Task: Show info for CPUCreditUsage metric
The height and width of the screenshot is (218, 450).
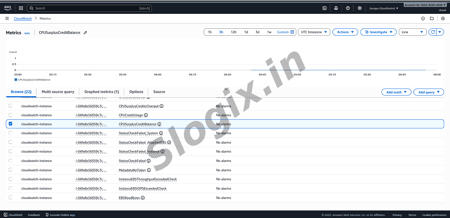Action: click(146, 115)
